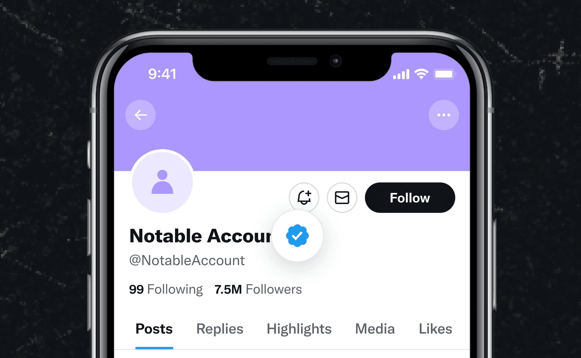Open the more options ellipsis menu
This screenshot has width=581, height=358.
coord(444,115)
